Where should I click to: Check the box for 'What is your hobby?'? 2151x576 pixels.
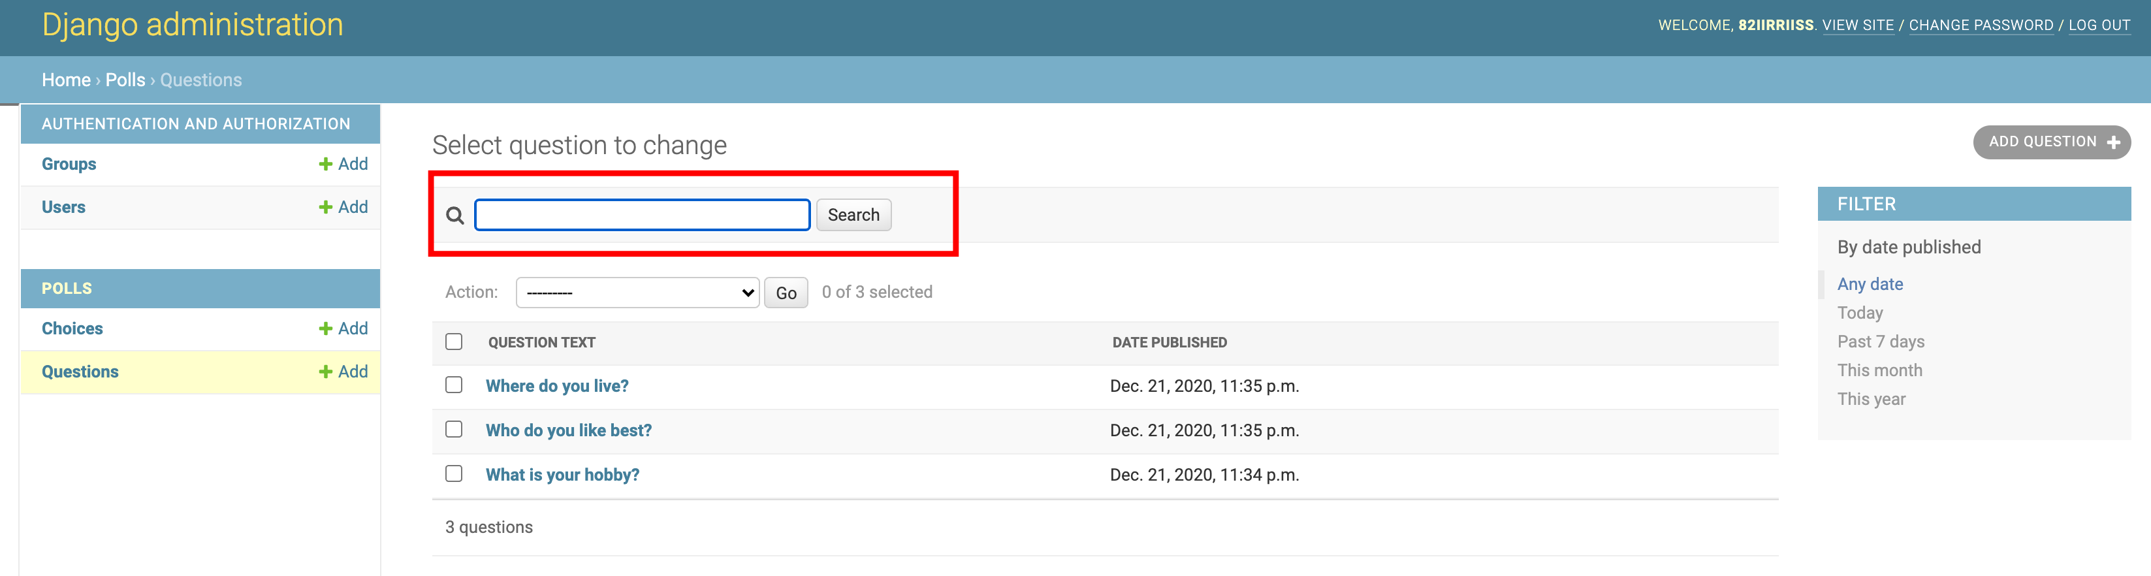[453, 473]
